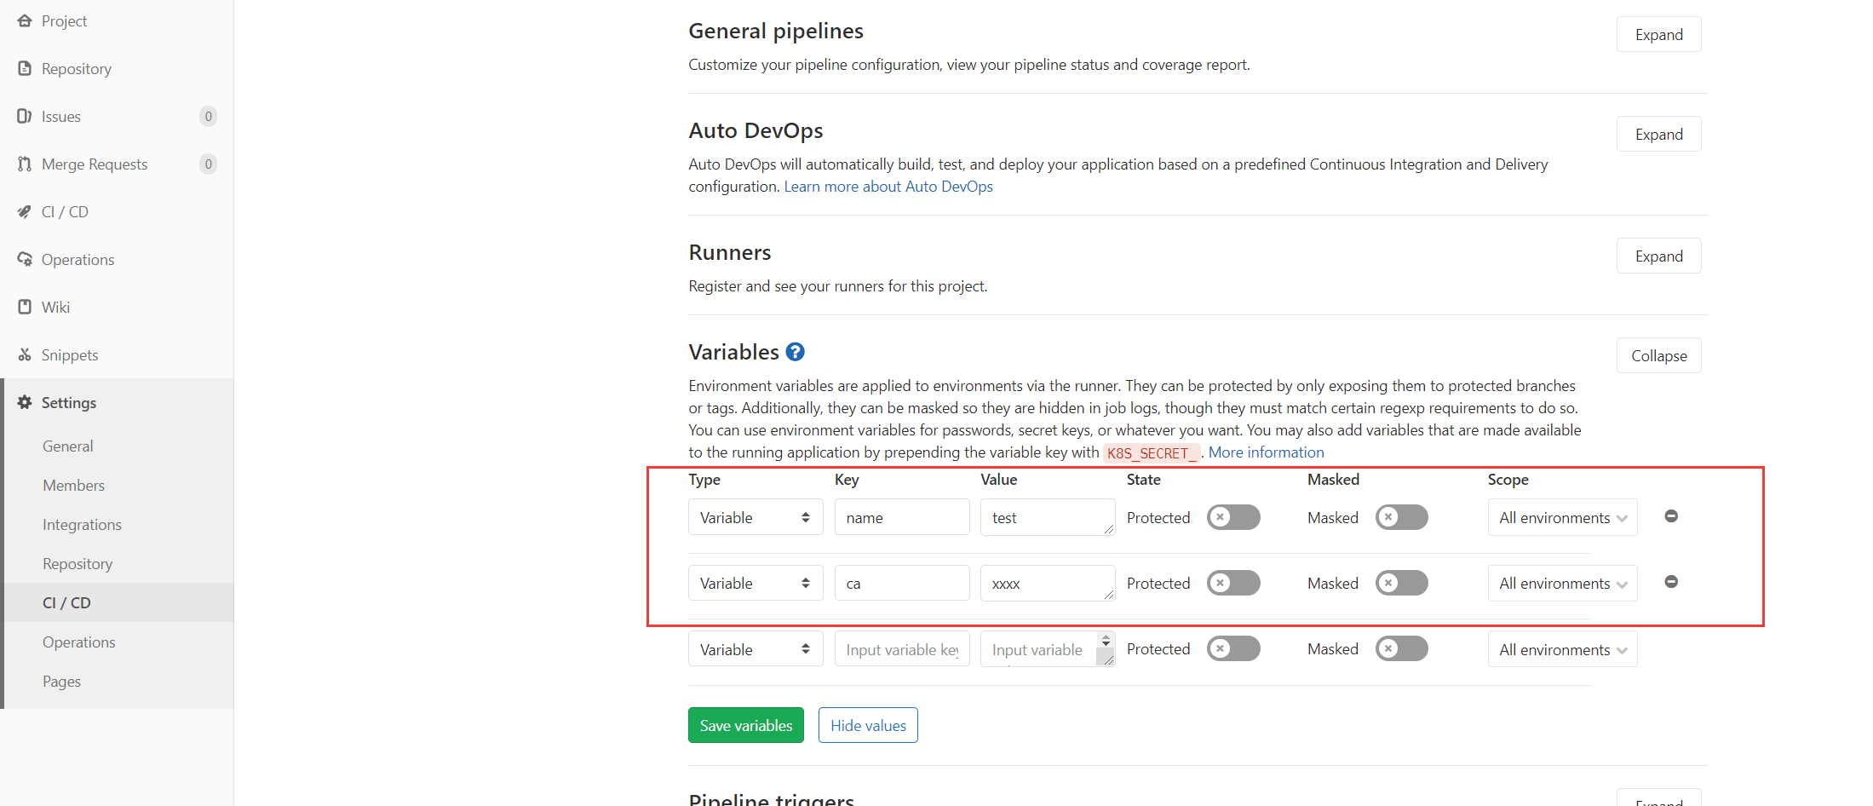This screenshot has height=806, width=1873.
Task: Switch to the Members settings section
Action: tap(73, 485)
